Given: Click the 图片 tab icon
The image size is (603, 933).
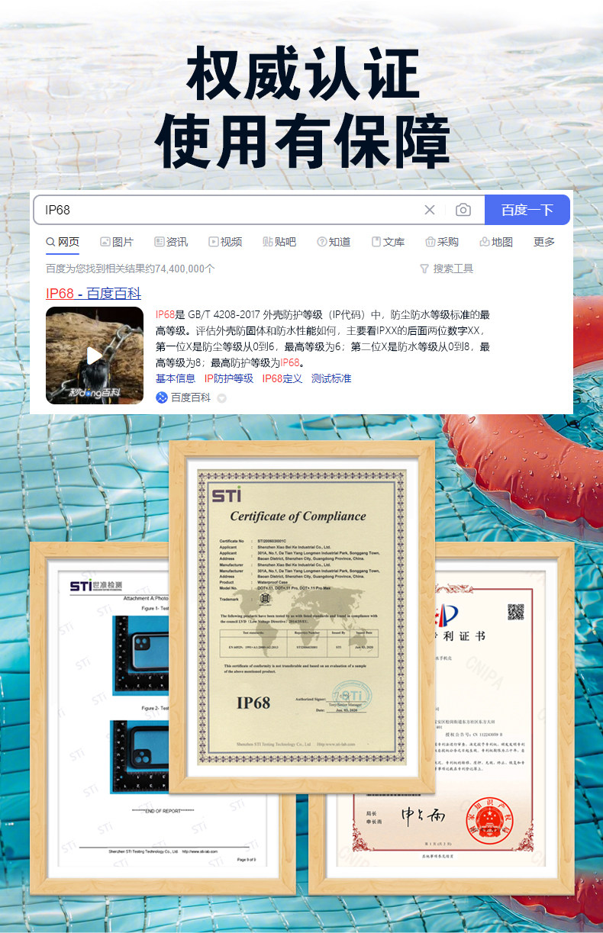Looking at the screenshot, I should (x=105, y=242).
